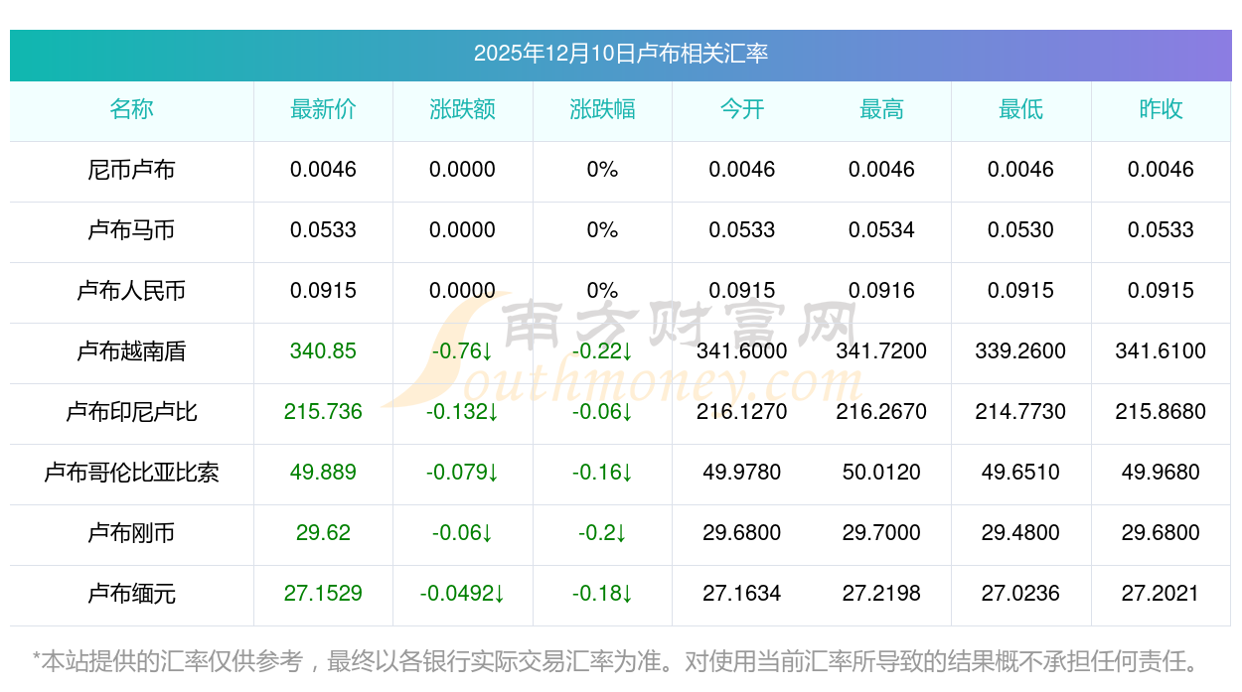The height and width of the screenshot is (692, 1242).
Task: Click change amount -0.0492↓ in 卢布缅元 row
Action: [463, 594]
